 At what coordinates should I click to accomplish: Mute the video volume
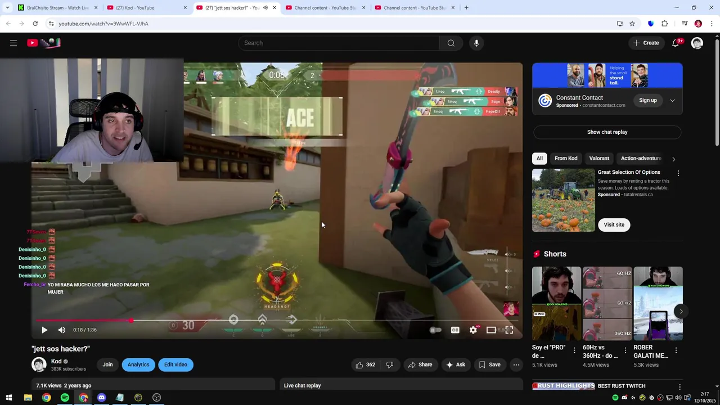pyautogui.click(x=62, y=330)
